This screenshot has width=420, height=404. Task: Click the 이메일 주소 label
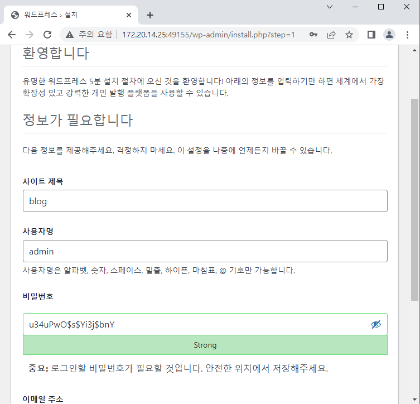coord(43,399)
